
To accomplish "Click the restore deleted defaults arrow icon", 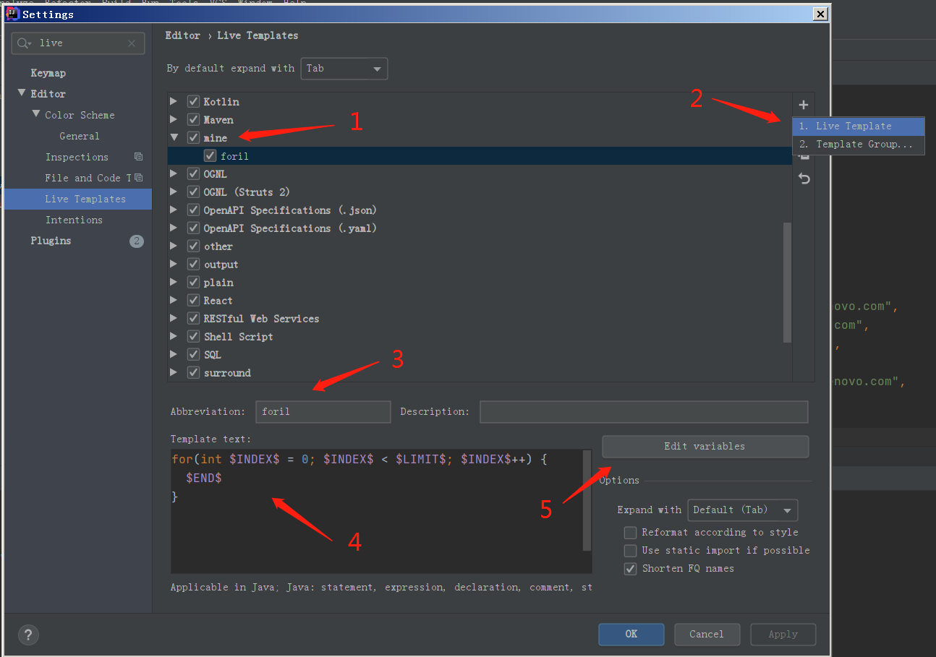I will pos(804,178).
